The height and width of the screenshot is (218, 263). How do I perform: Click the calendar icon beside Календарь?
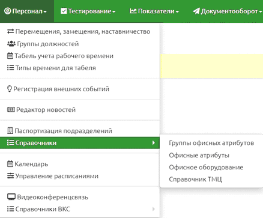10,164
